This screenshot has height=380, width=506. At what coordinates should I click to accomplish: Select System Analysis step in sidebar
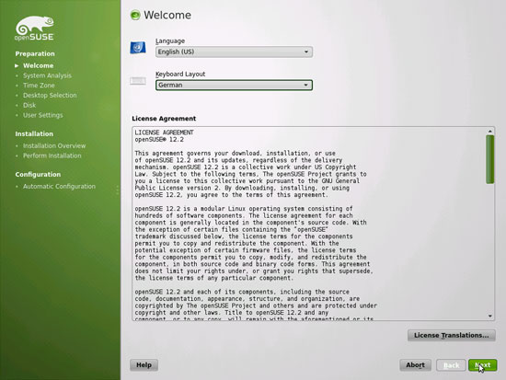tap(47, 75)
